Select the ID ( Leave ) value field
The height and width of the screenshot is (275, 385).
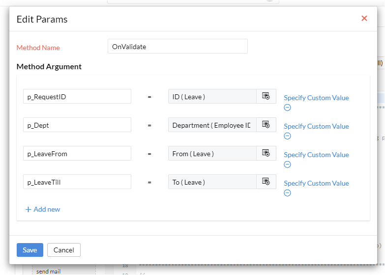pyautogui.click(x=212, y=97)
